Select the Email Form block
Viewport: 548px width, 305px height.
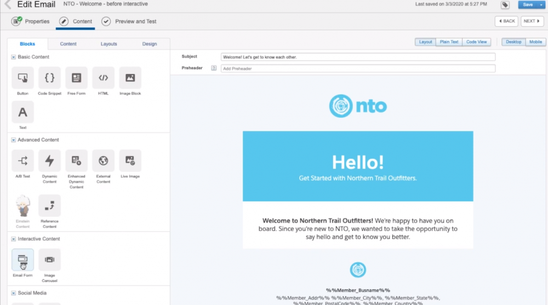tap(22, 260)
